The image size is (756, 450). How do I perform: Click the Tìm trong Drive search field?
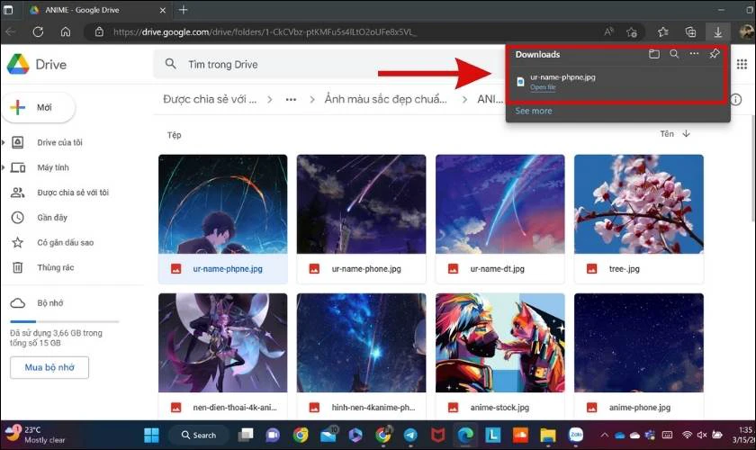pos(328,64)
